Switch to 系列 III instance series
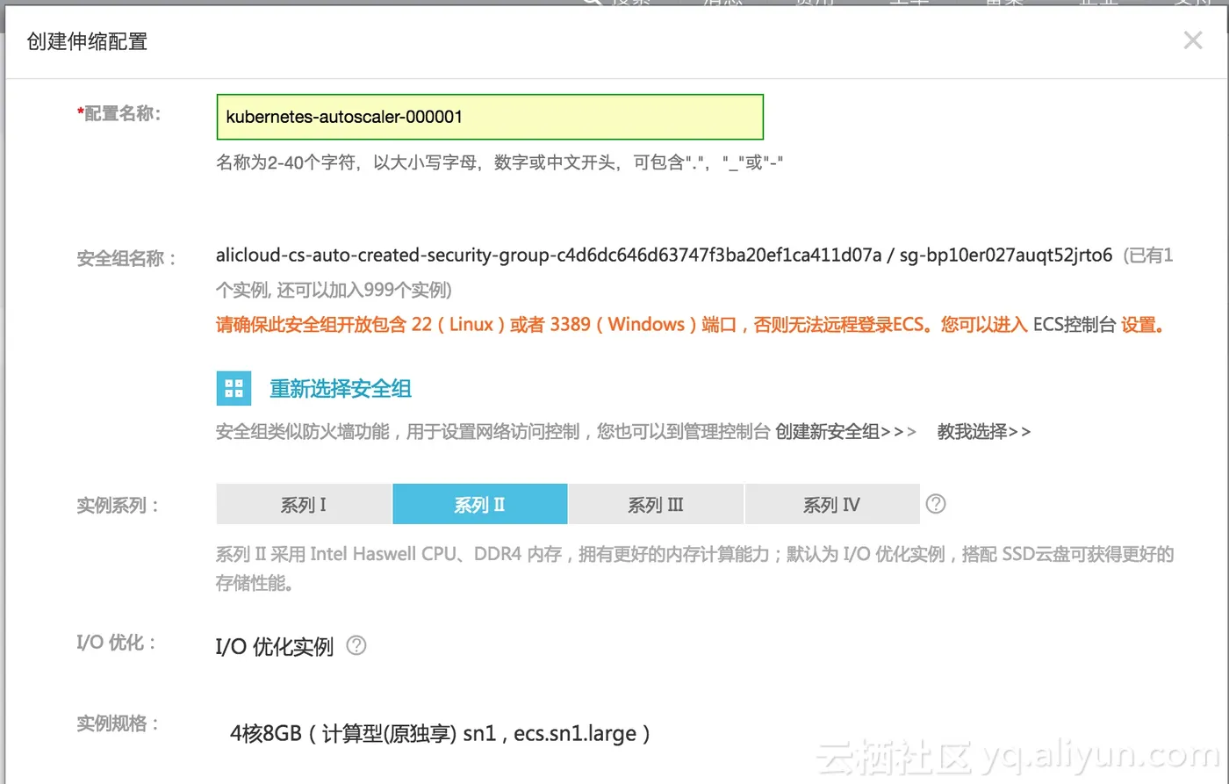 click(656, 505)
